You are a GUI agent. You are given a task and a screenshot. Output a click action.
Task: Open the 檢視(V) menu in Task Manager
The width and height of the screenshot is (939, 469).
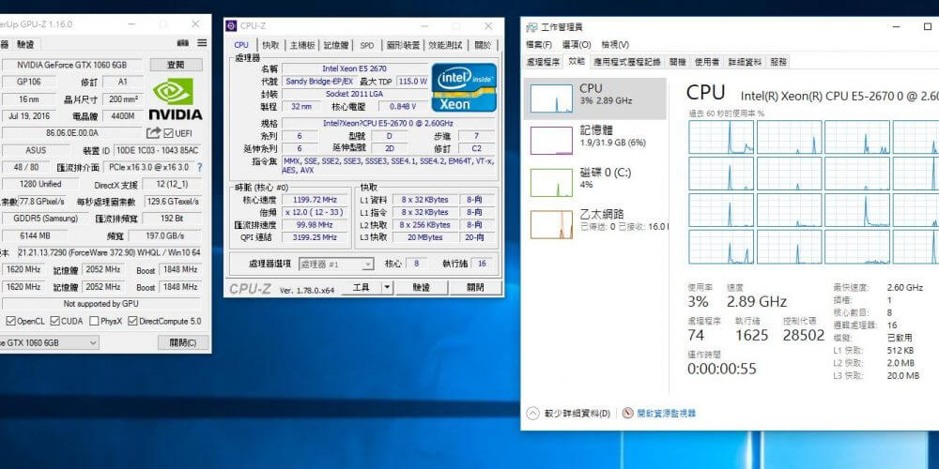click(x=615, y=45)
